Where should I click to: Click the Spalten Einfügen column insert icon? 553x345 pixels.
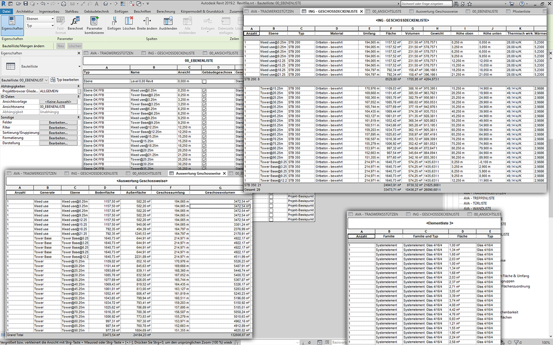tap(114, 22)
